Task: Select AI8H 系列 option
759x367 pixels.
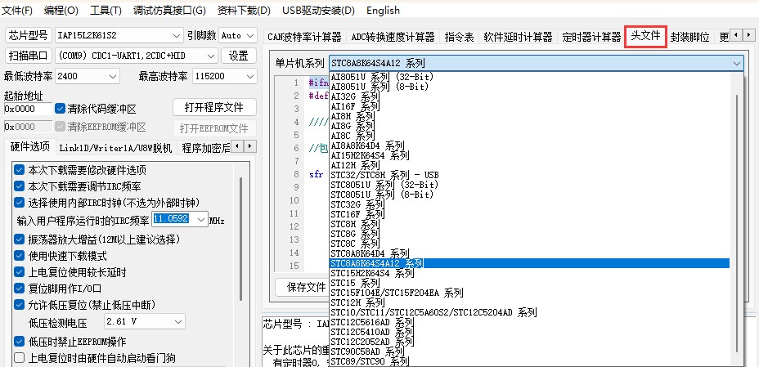Action: point(529,116)
